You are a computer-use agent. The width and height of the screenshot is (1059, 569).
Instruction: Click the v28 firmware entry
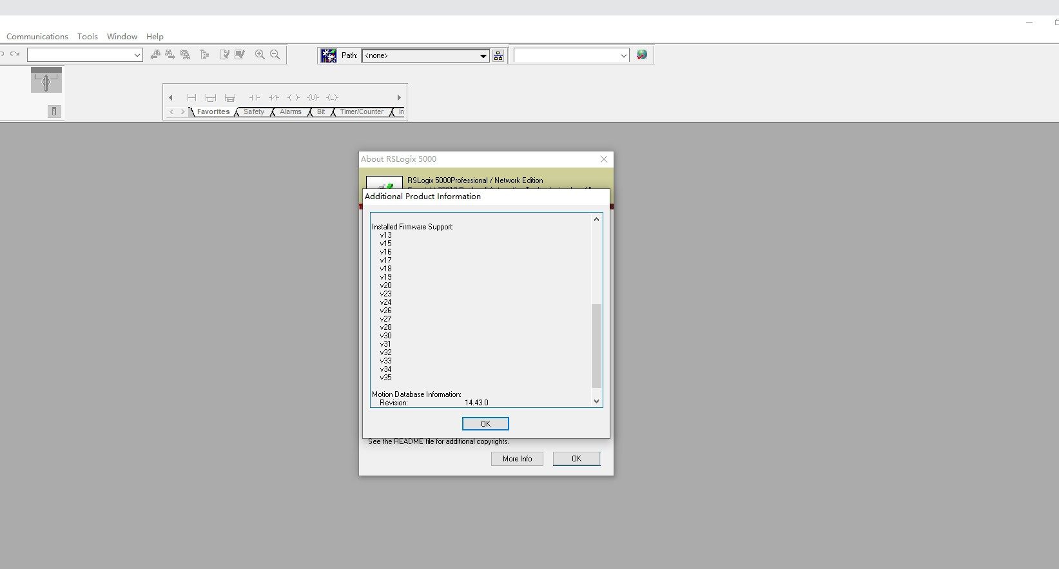click(385, 327)
